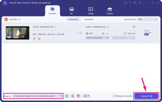This screenshot has width=162, height=102.
Task: Switch to the Collage tab
Action: tap(91, 11)
